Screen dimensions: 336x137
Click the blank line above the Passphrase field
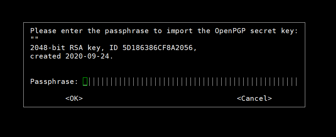pyautogui.click(x=164, y=69)
